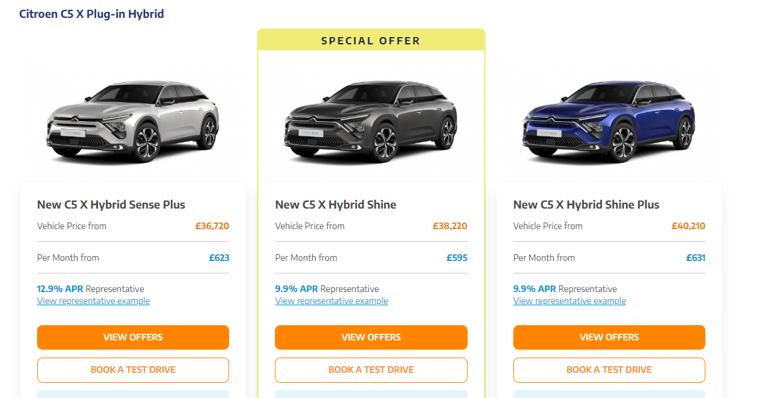This screenshot has height=398, width=767.
Task: Click the silver C5 X car image
Action: [x=132, y=123]
